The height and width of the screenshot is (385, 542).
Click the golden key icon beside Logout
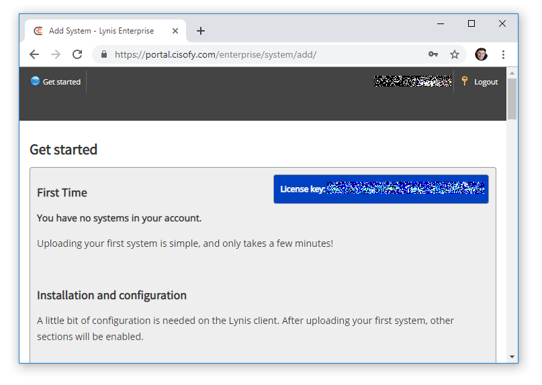tap(465, 81)
